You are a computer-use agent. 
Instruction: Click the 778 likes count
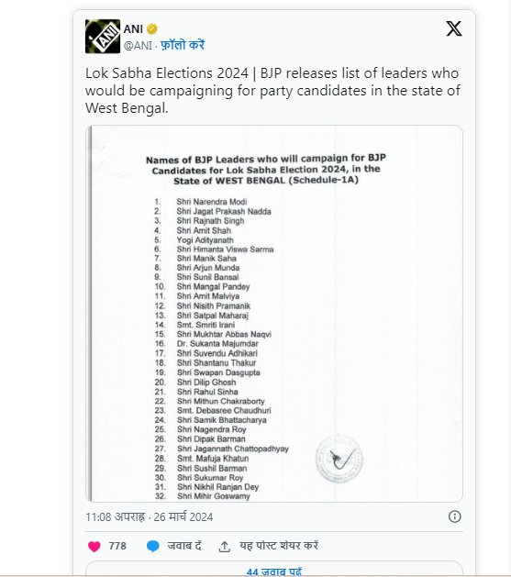(117, 546)
